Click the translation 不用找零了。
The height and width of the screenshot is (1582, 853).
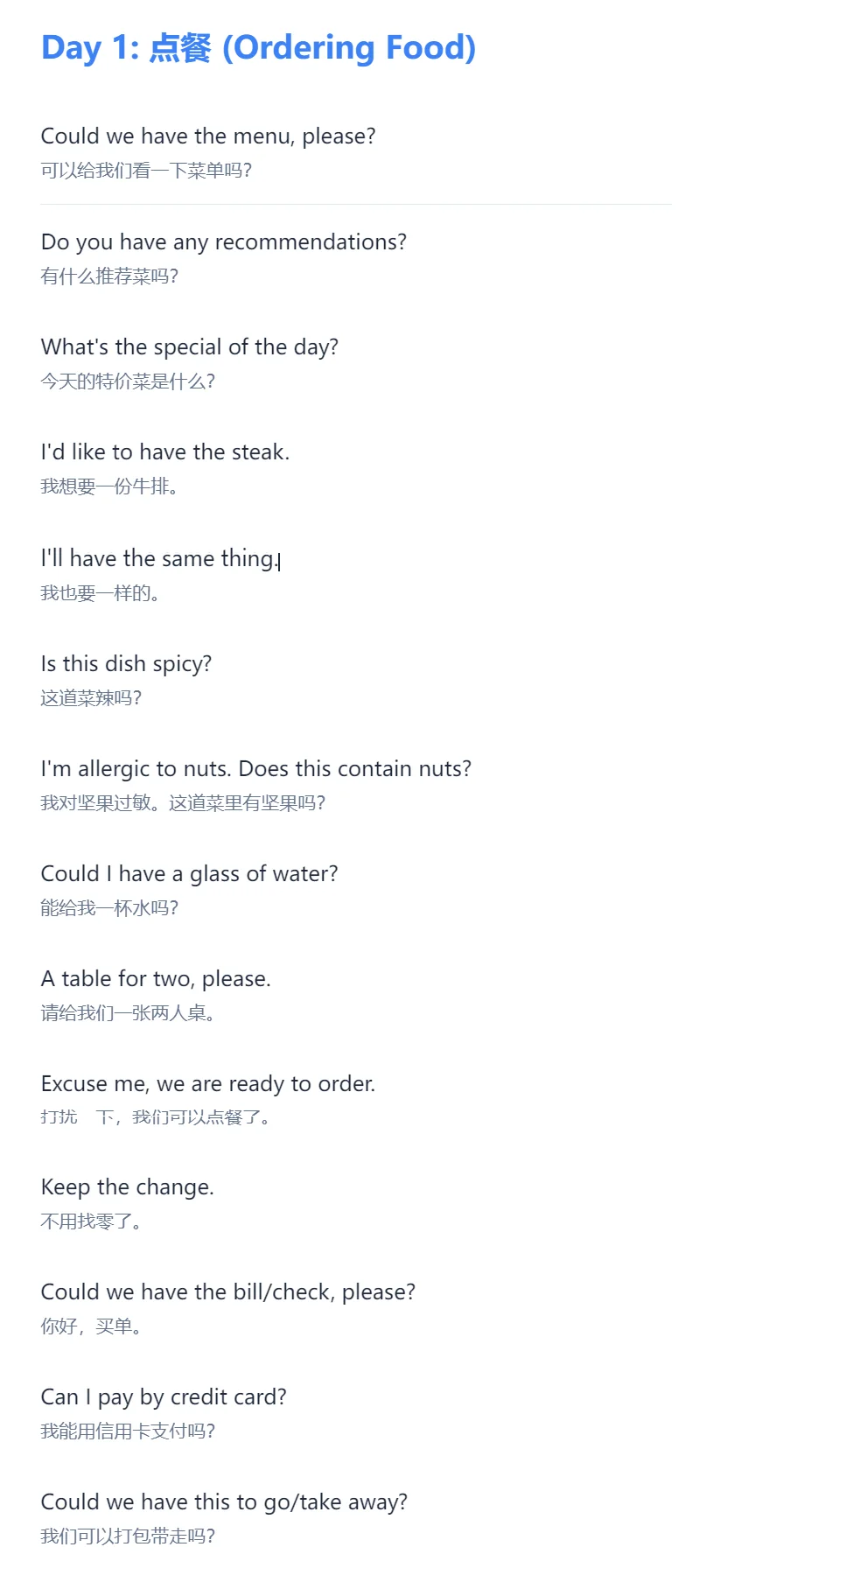(x=91, y=1221)
